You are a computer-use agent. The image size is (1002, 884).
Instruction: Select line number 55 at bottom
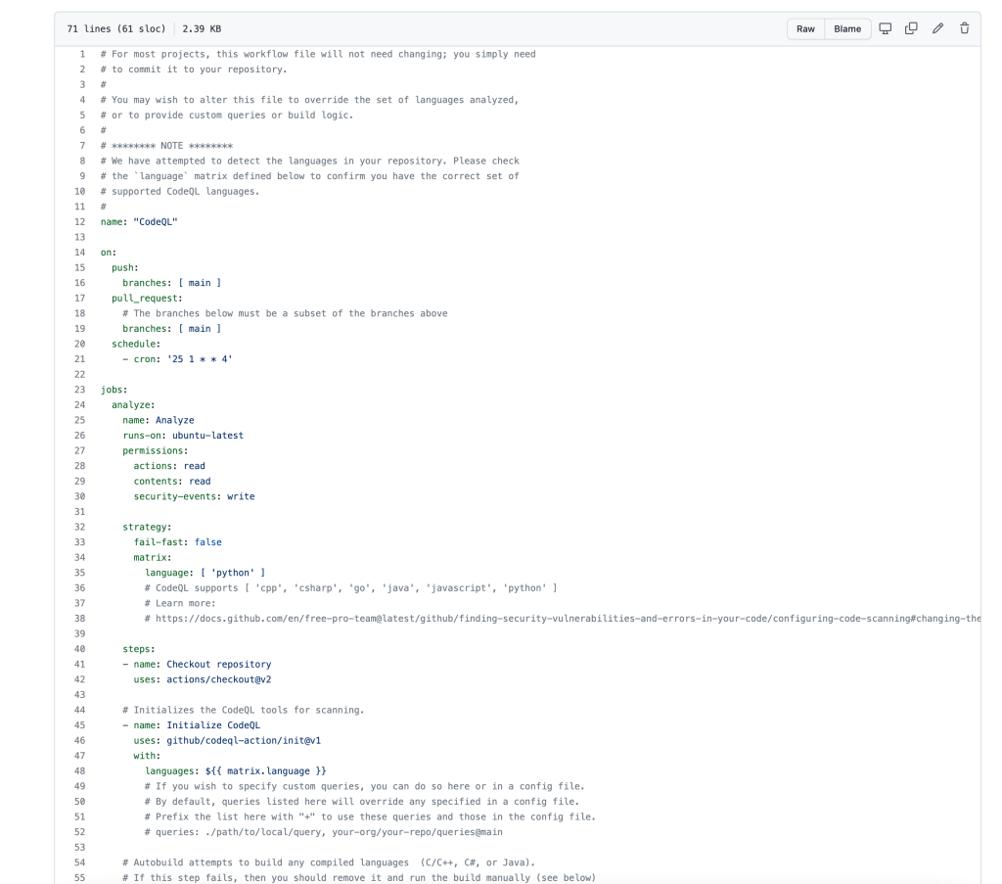tap(79, 878)
